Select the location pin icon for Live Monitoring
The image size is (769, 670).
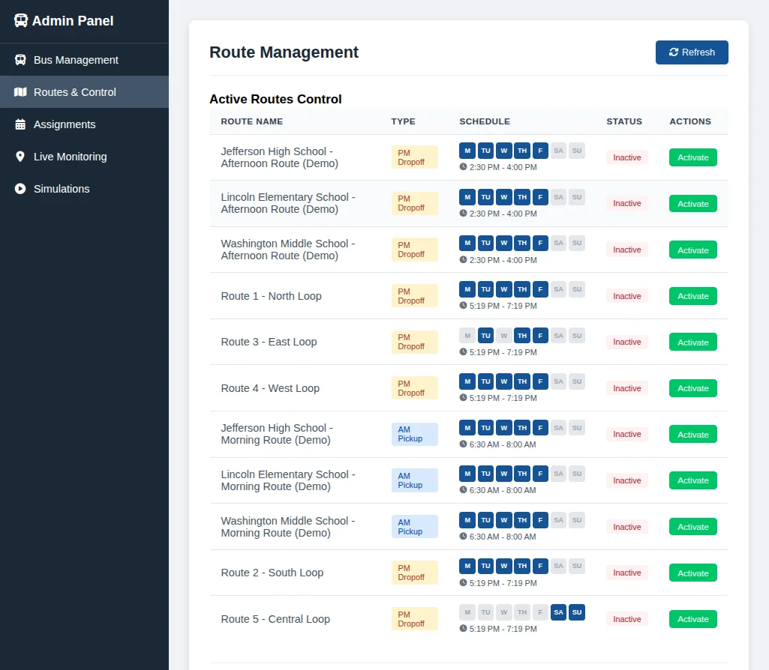(x=20, y=156)
